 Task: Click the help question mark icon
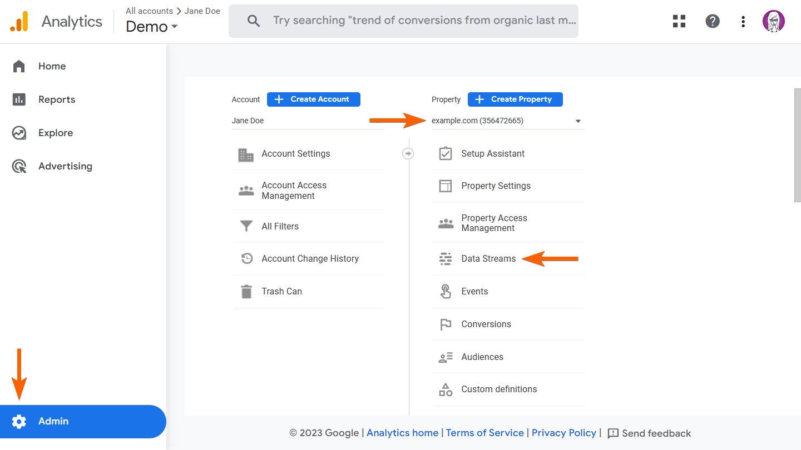[x=713, y=22]
